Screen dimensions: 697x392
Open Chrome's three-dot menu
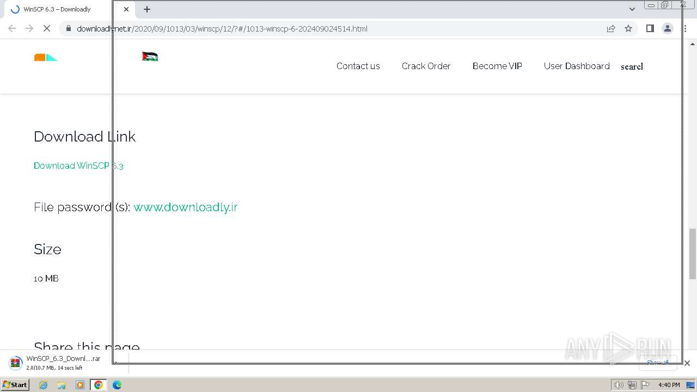coord(685,28)
